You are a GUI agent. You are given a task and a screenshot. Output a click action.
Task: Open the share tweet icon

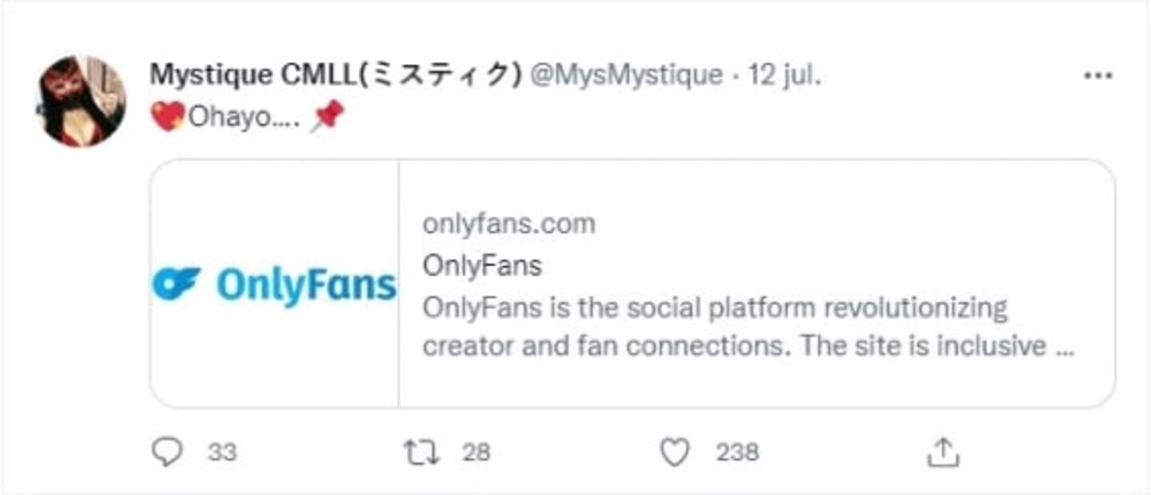[x=943, y=453]
